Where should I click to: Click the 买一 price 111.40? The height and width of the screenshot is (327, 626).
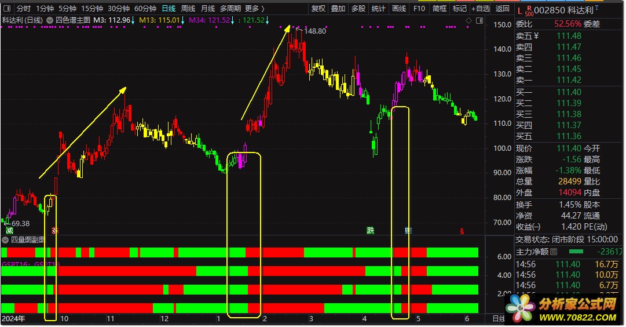pyautogui.click(x=569, y=92)
